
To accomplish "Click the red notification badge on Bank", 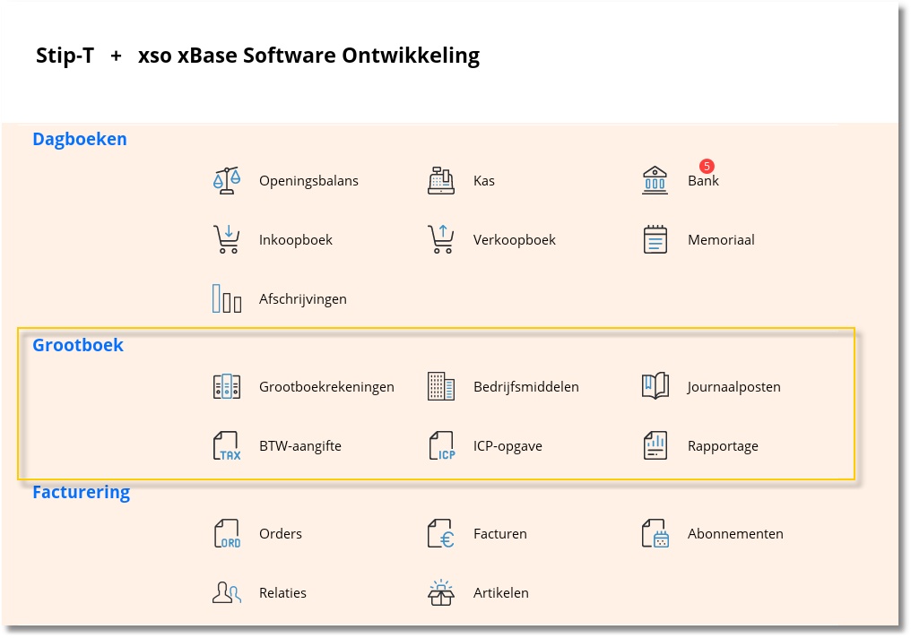I will [707, 166].
